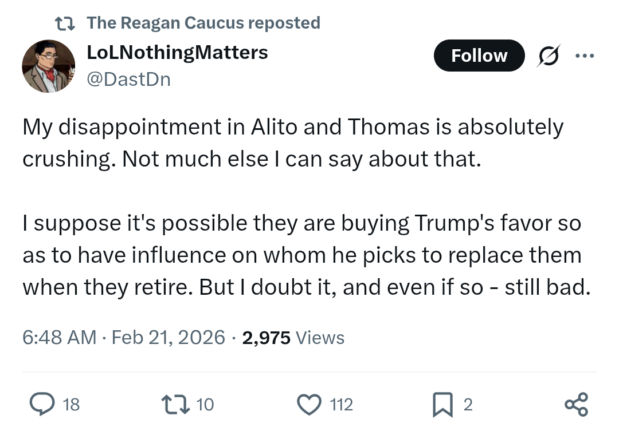
Task: Click the like count number 112
Action: 342,405
